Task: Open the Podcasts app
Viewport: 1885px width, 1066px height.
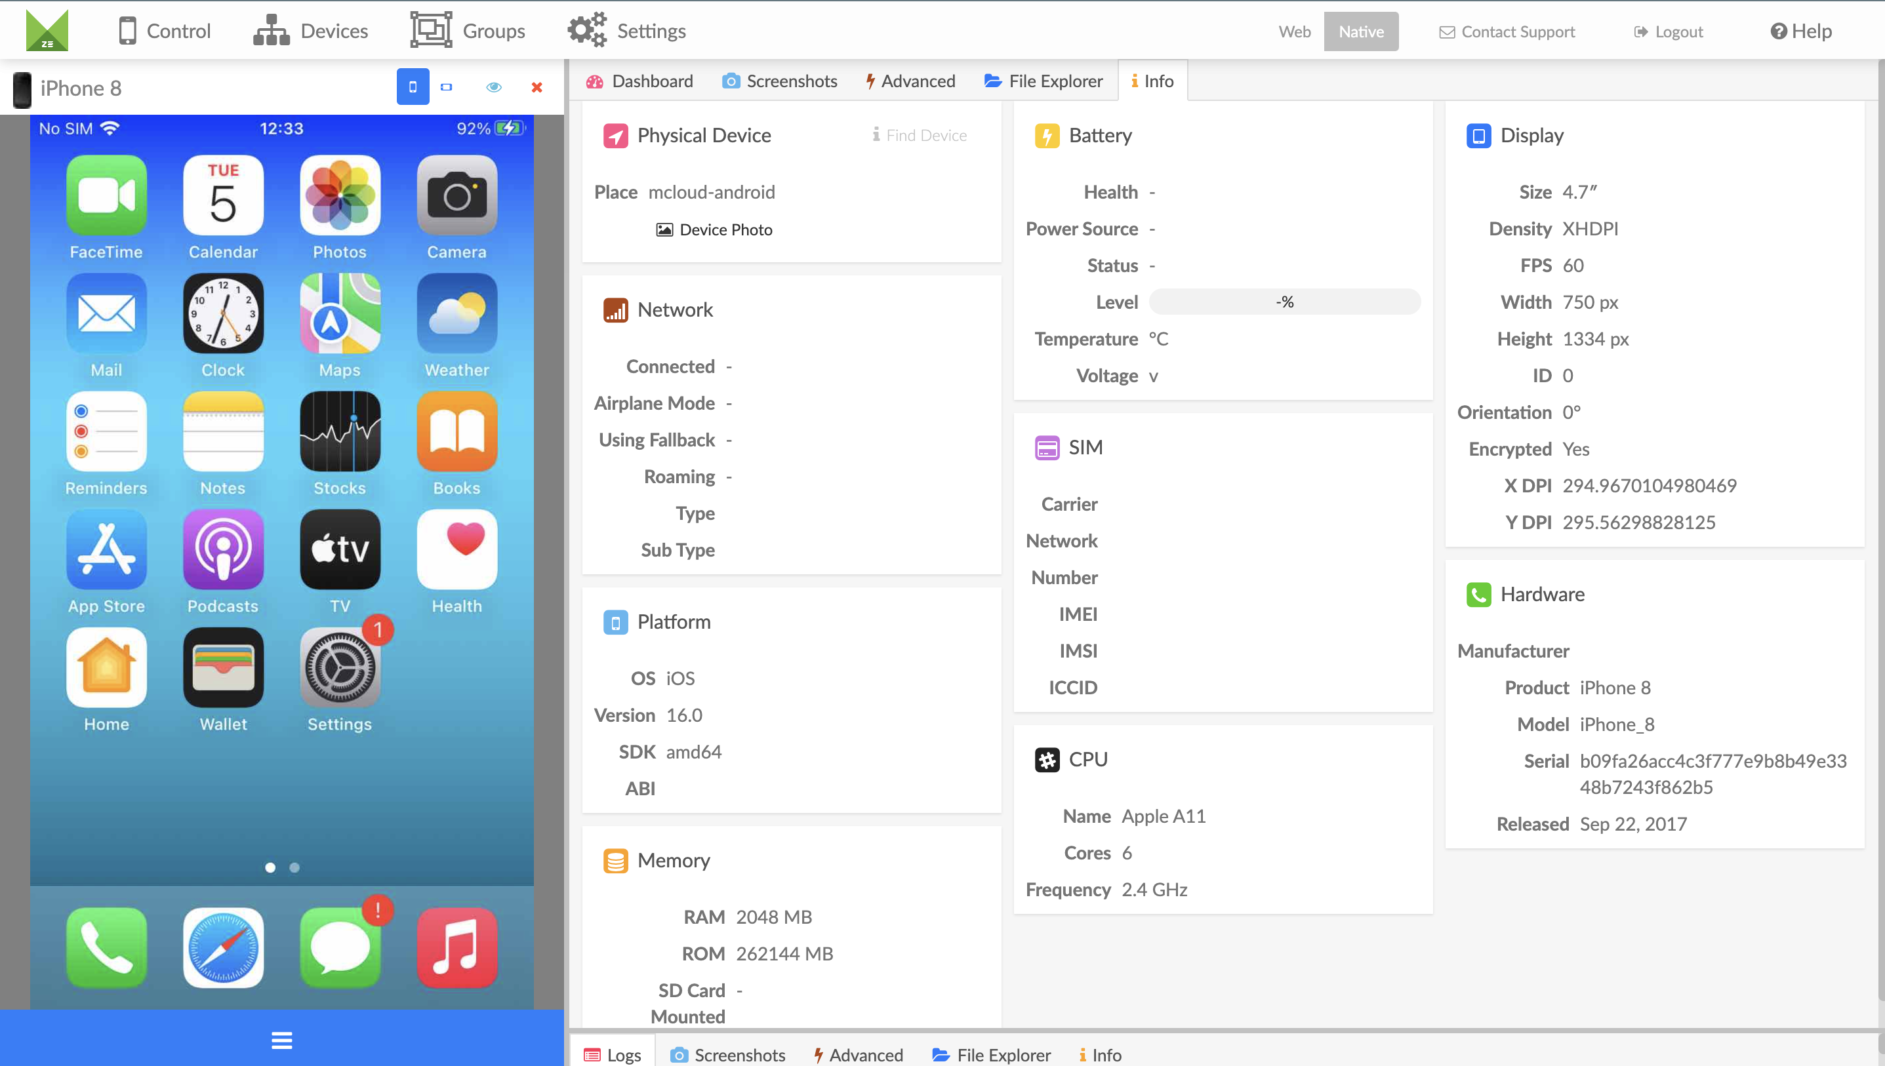Action: [x=224, y=549]
